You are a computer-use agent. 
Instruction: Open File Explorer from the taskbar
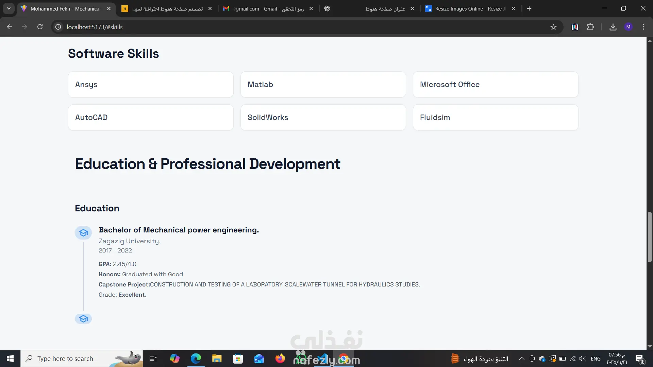217,359
